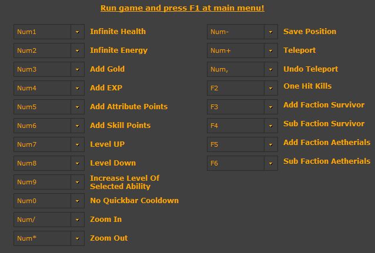Expand the Num4 dropdown beside Add EXP
The width and height of the screenshot is (375, 253).
click(x=77, y=89)
